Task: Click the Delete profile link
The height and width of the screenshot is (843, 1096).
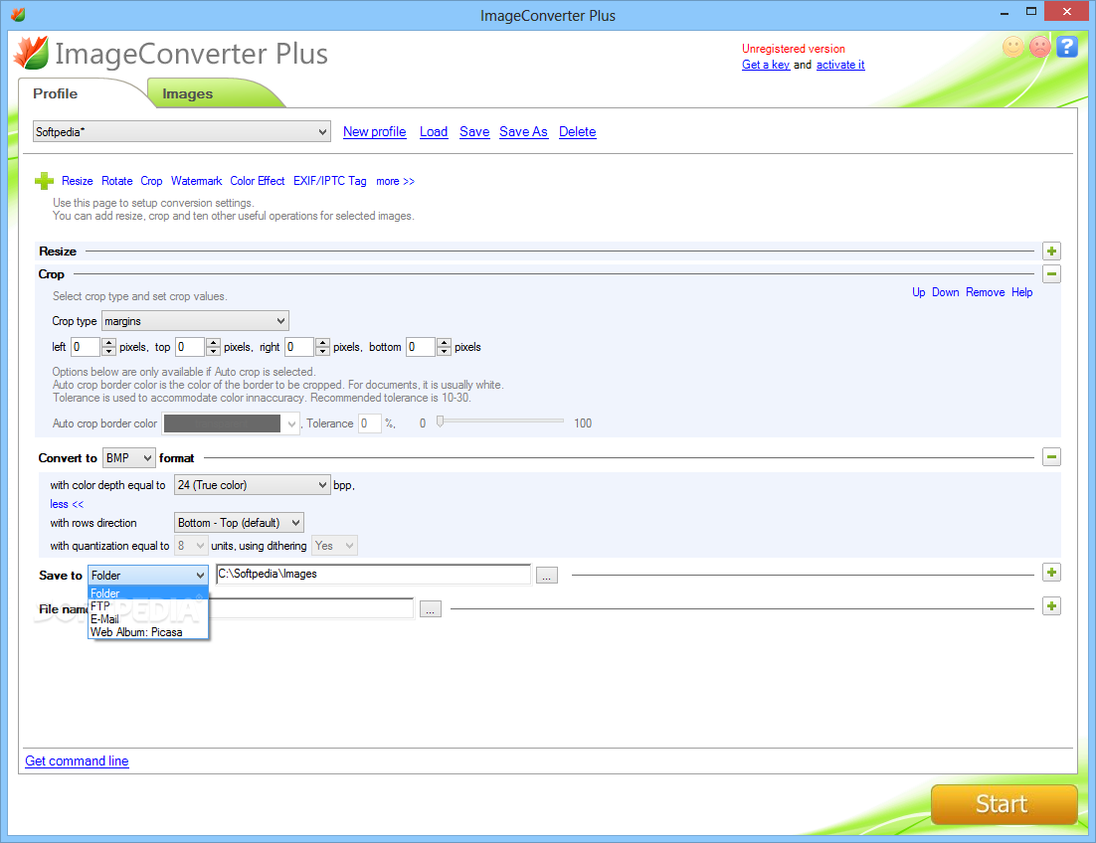Action: 578,131
